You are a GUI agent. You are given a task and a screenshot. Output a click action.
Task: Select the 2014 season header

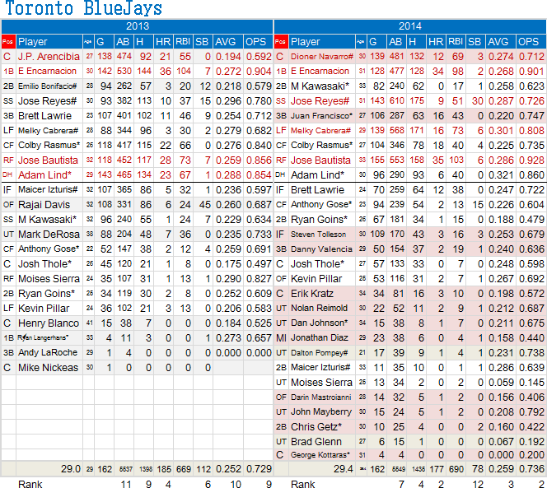[x=410, y=26]
